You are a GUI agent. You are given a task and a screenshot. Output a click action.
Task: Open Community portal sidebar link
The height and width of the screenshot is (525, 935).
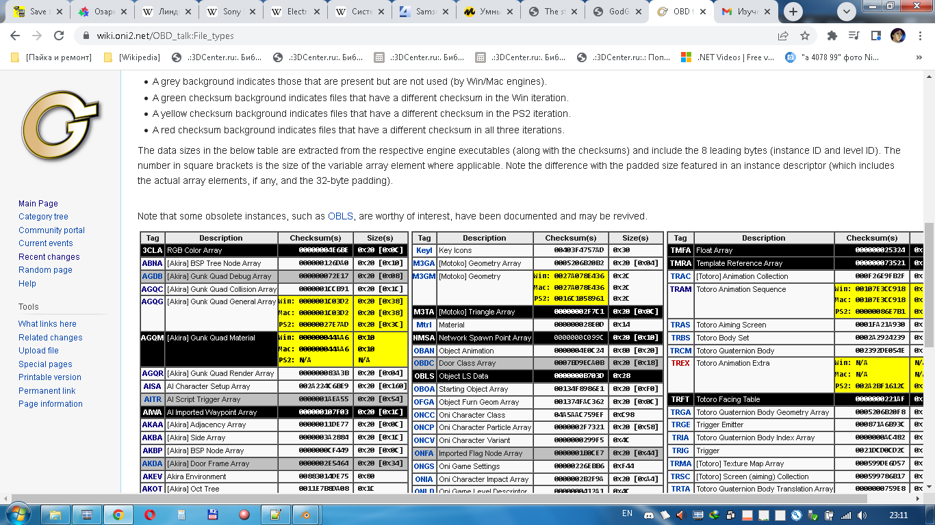51,230
